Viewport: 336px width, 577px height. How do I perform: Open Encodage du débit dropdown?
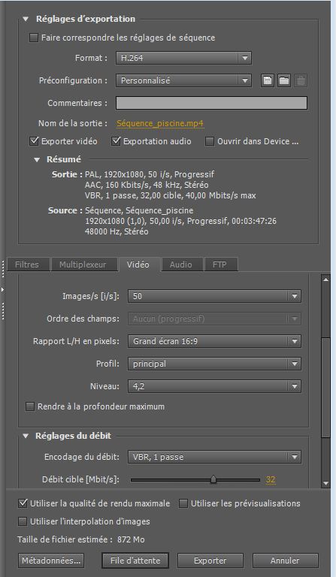(x=214, y=457)
